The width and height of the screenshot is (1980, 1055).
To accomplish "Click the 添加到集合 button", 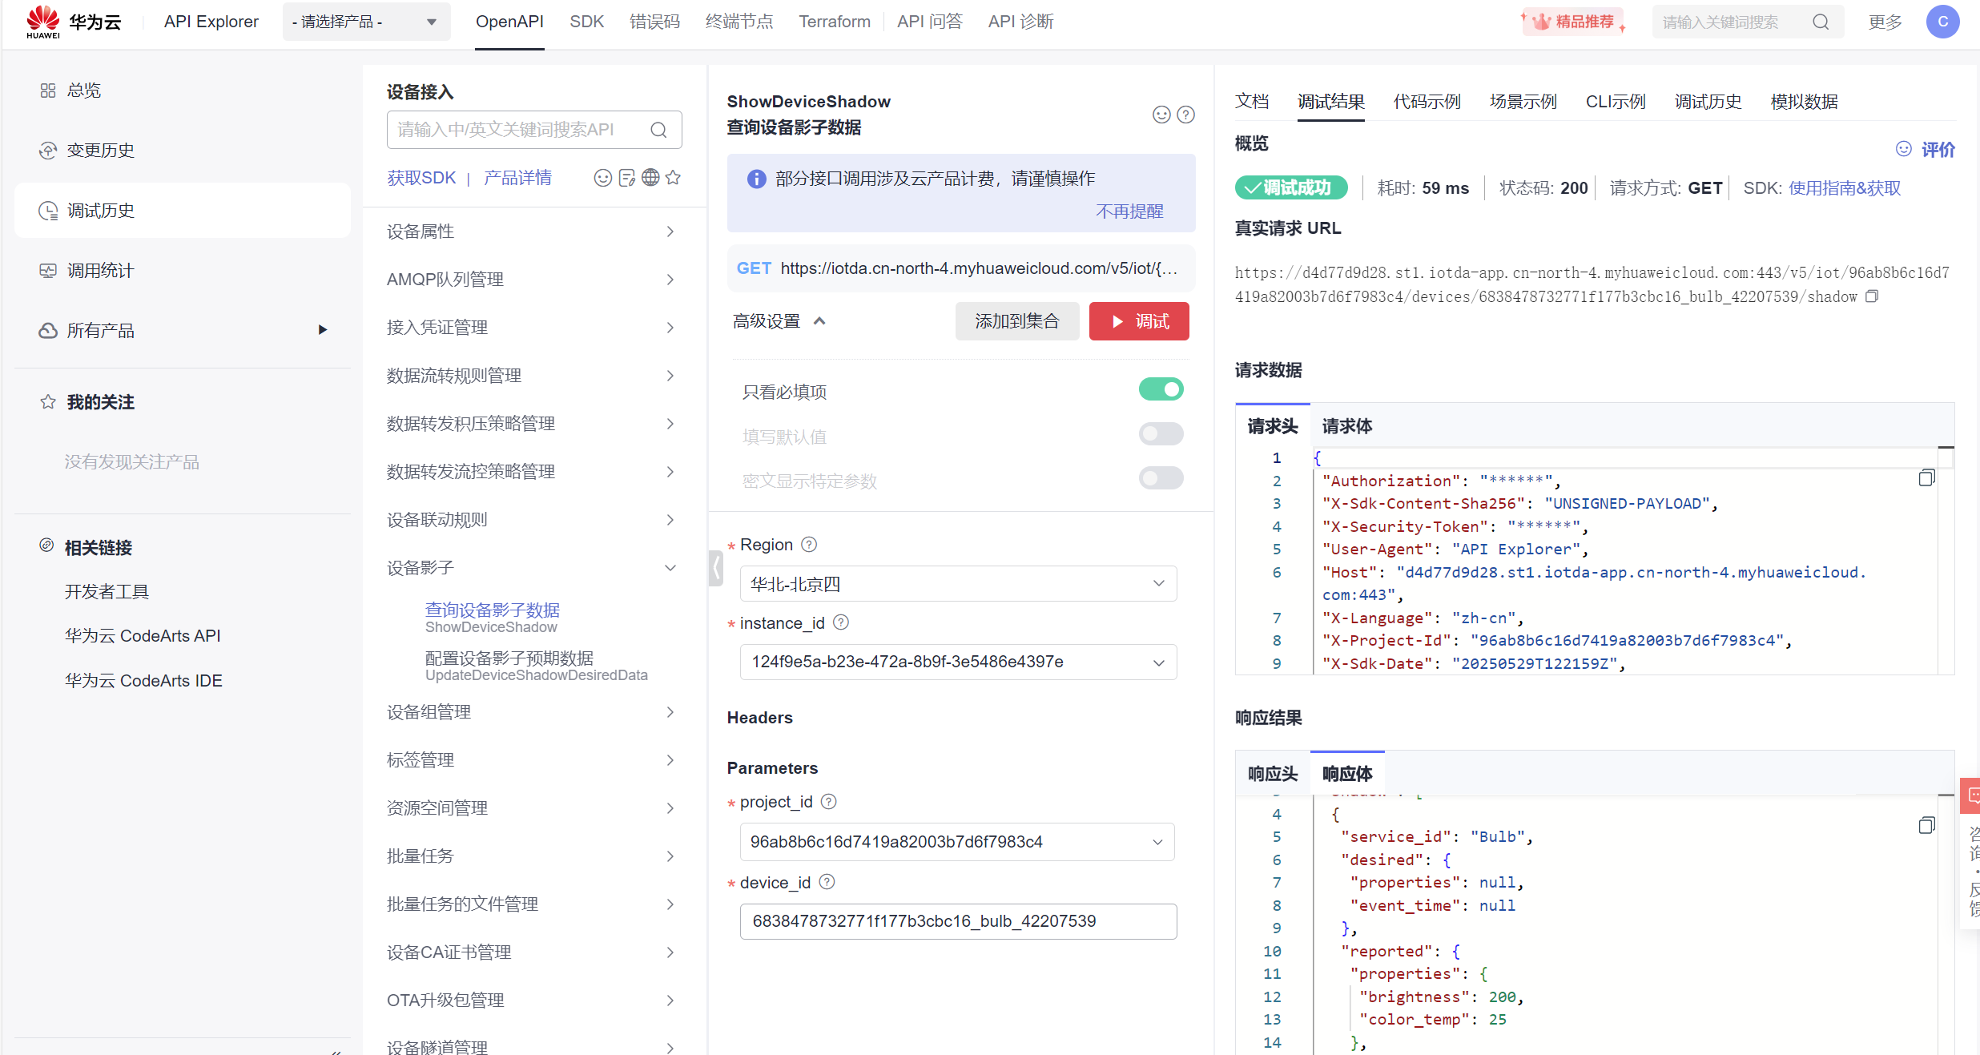I will (1017, 321).
